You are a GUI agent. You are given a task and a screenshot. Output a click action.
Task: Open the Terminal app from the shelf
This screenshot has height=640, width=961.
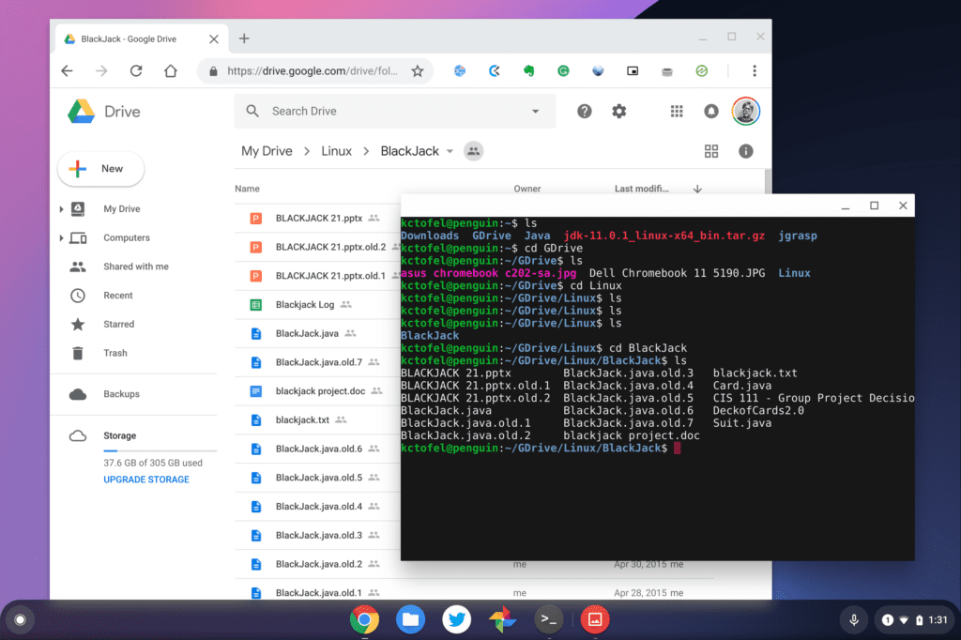coord(549,619)
